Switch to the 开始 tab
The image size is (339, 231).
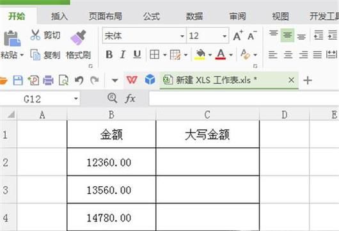click(x=17, y=16)
